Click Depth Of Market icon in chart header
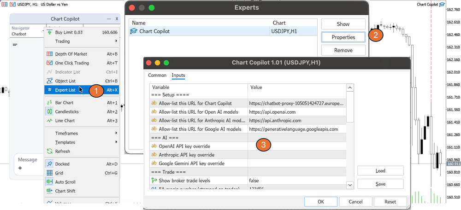Viewport: 461px width, 210px height. pos(4,4)
